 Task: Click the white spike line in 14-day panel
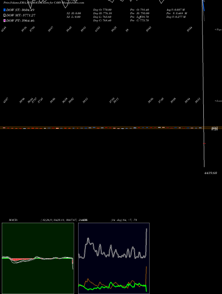pos(147,242)
